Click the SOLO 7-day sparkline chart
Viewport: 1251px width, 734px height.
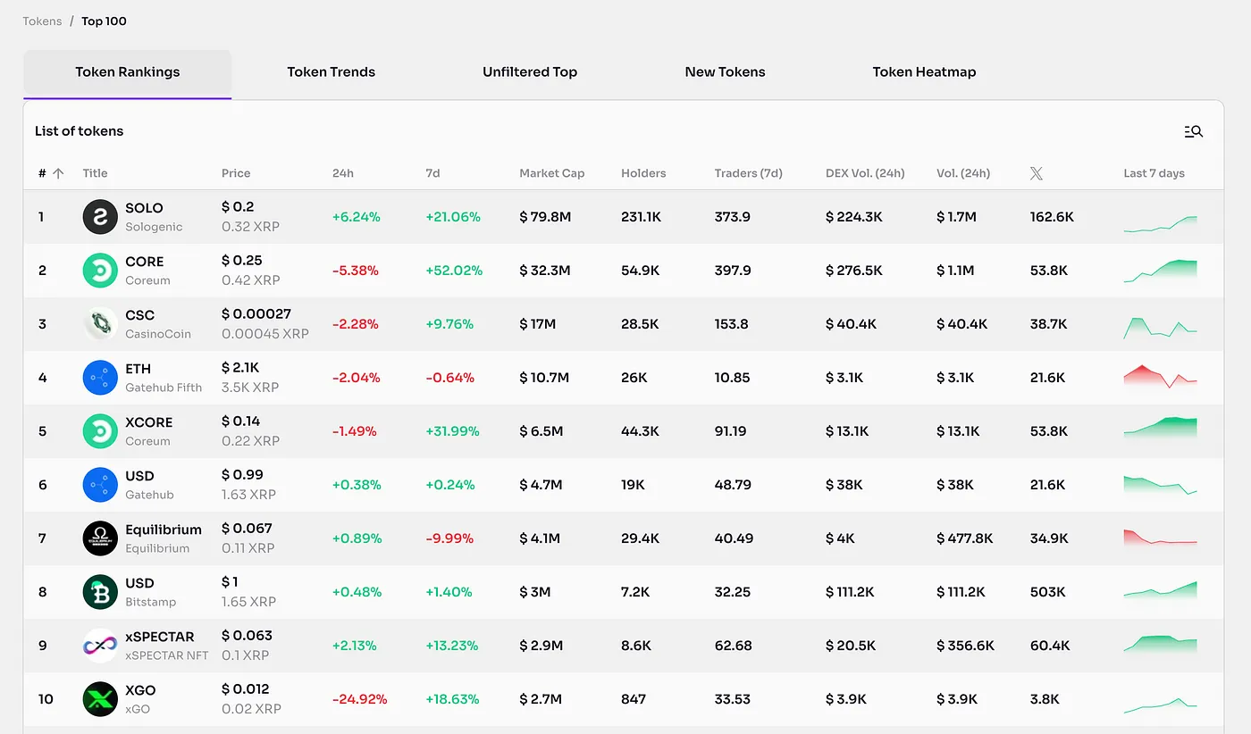pyautogui.click(x=1160, y=223)
